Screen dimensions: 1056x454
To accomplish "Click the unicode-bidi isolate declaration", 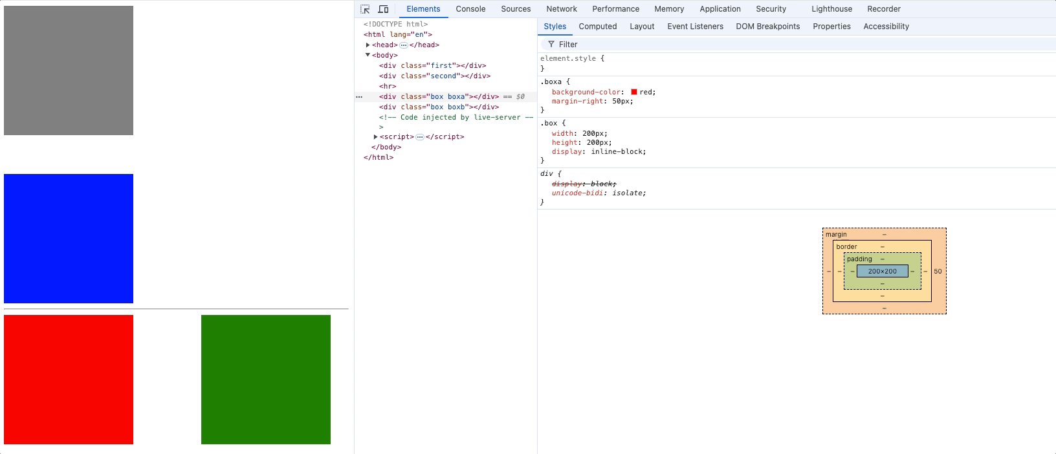I will tap(599, 193).
